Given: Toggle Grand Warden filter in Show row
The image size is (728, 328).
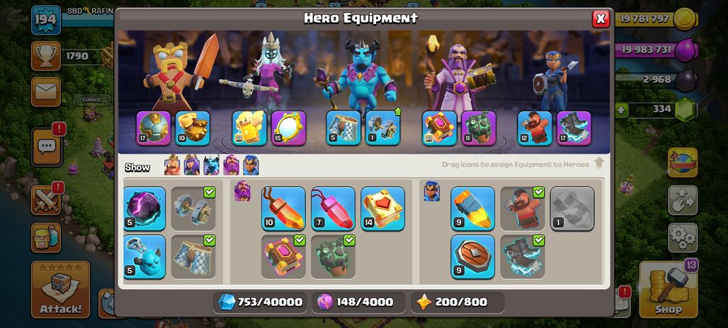Looking at the screenshot, I should pyautogui.click(x=231, y=165).
